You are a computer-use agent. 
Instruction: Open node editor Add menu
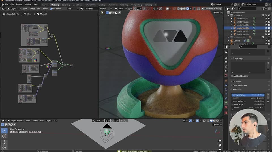pos(39,9)
